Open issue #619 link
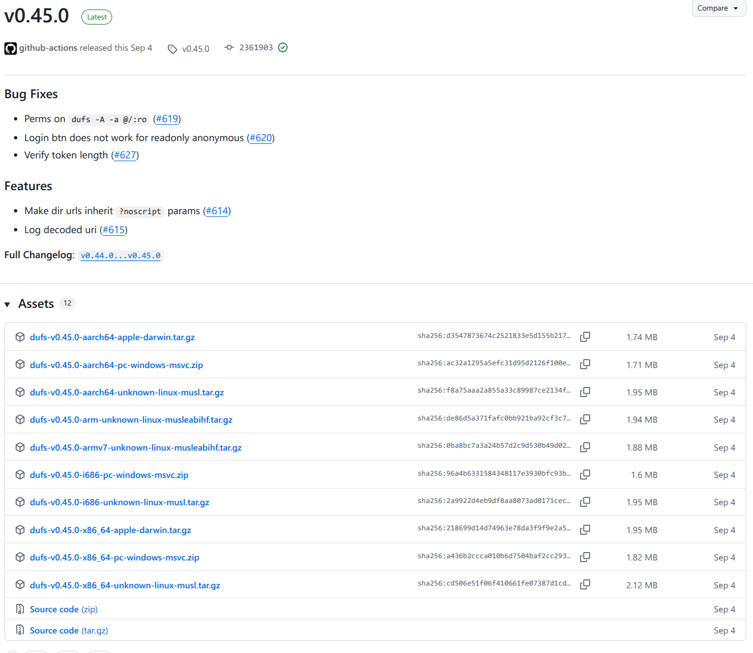Screen dimensions: 753x653 click(x=167, y=119)
